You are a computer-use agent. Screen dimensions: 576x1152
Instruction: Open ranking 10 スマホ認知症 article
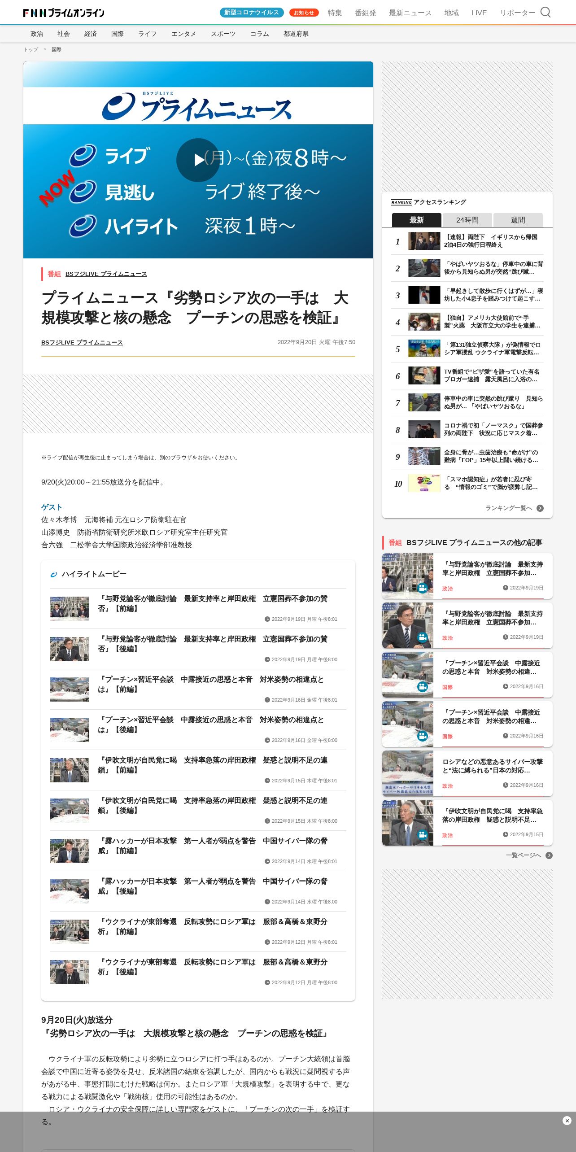click(467, 483)
